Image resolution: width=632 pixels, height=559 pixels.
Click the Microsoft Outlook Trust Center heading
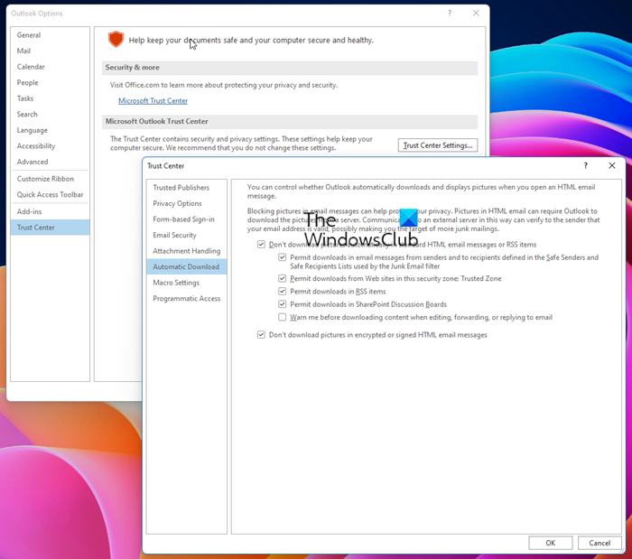tap(157, 121)
